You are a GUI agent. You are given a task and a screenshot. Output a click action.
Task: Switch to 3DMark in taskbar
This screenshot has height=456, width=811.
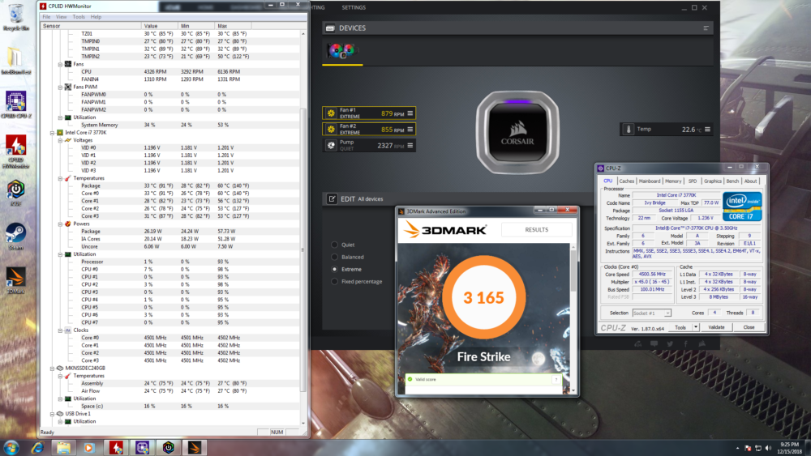tap(194, 447)
